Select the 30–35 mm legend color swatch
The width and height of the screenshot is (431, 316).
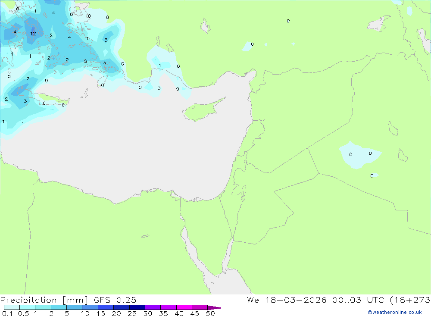coord(153,307)
